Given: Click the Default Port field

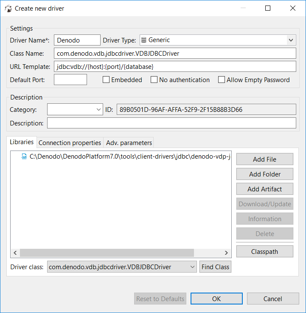Looking at the screenshot, I should (x=70, y=80).
